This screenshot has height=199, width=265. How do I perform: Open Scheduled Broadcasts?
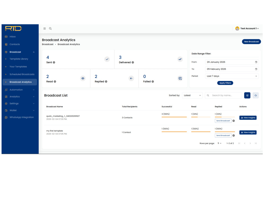(20, 74)
